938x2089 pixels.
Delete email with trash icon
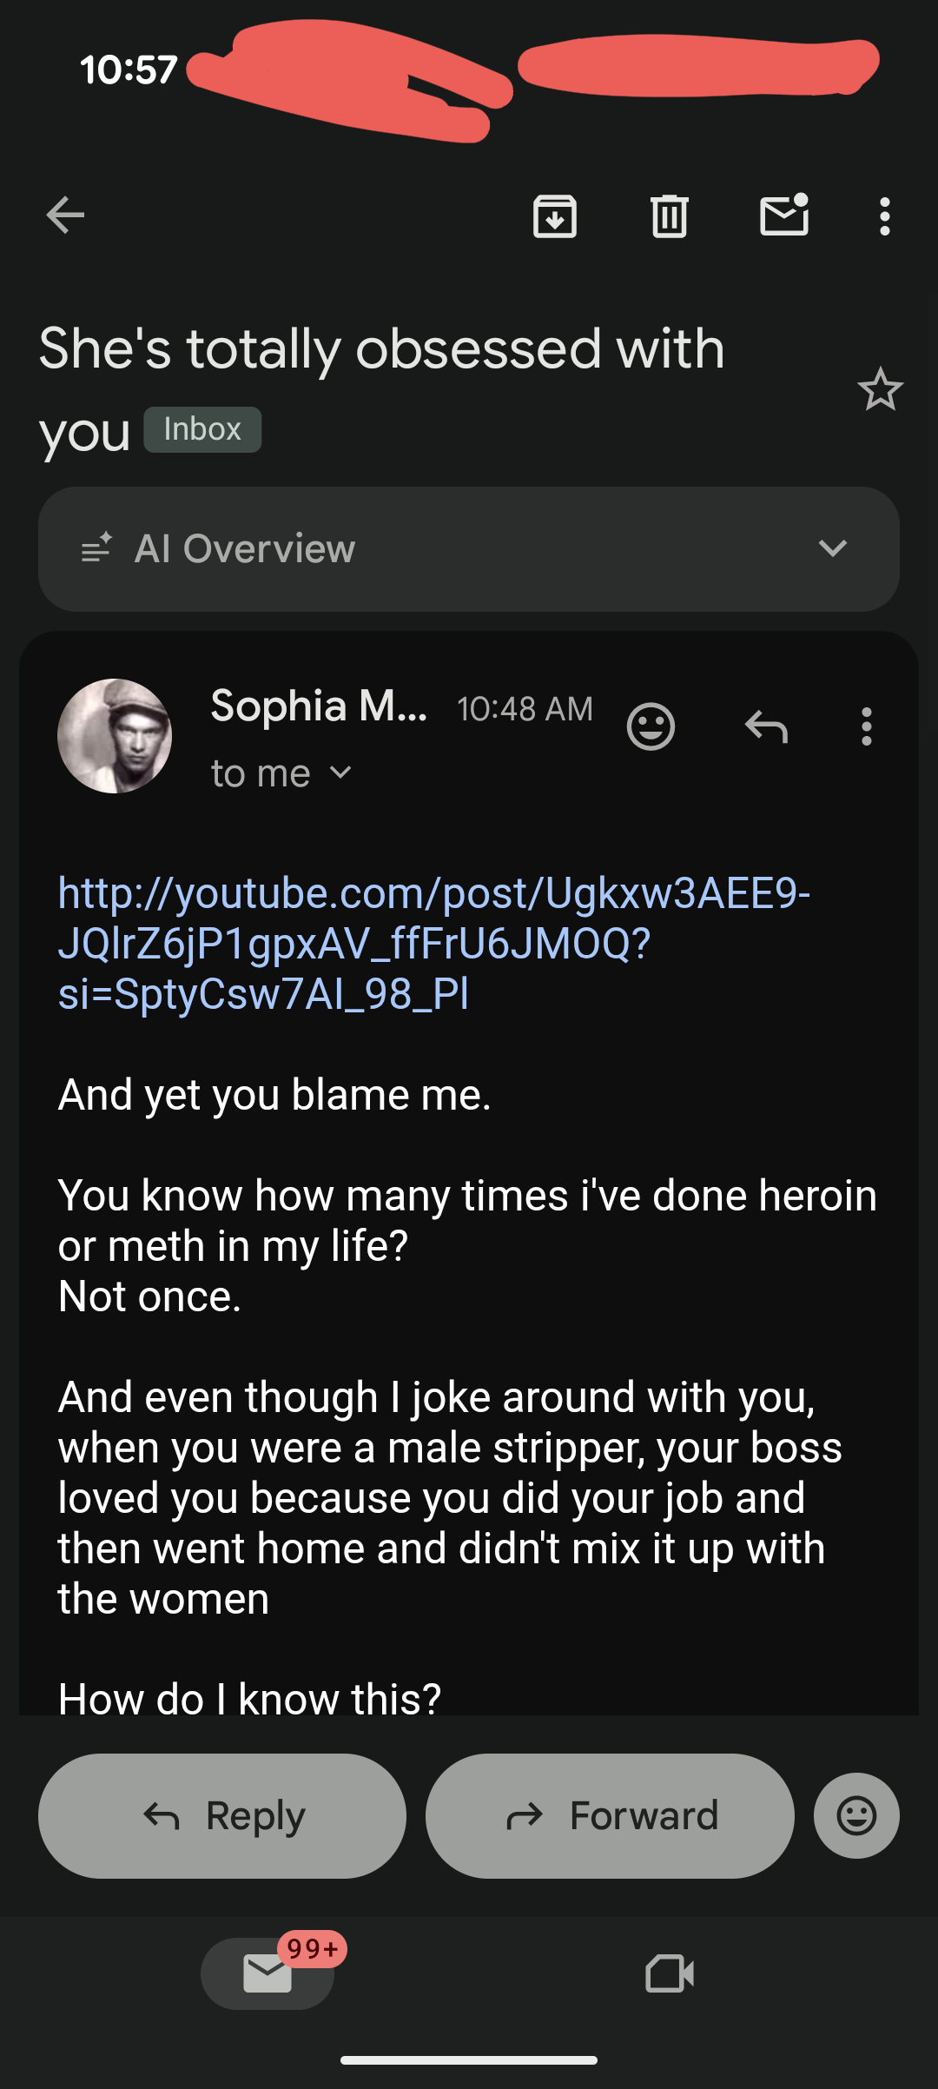coord(670,216)
